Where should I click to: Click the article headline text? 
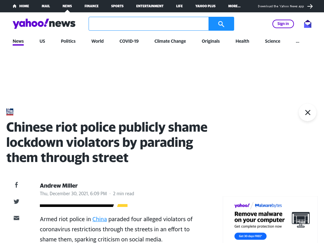tap(107, 142)
